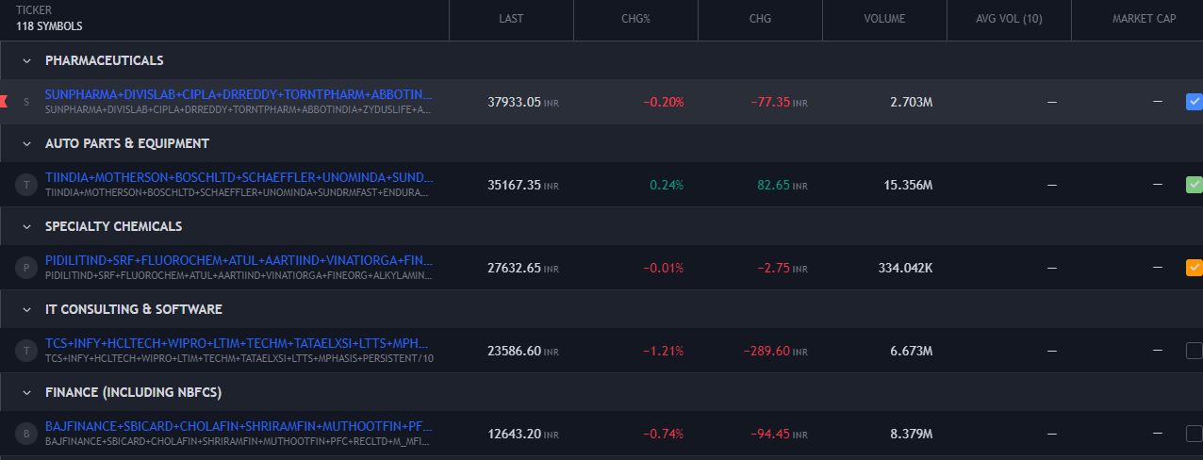Collapse the Pharmaceuticals section chevron
The height and width of the screenshot is (460, 1203).
(26, 60)
